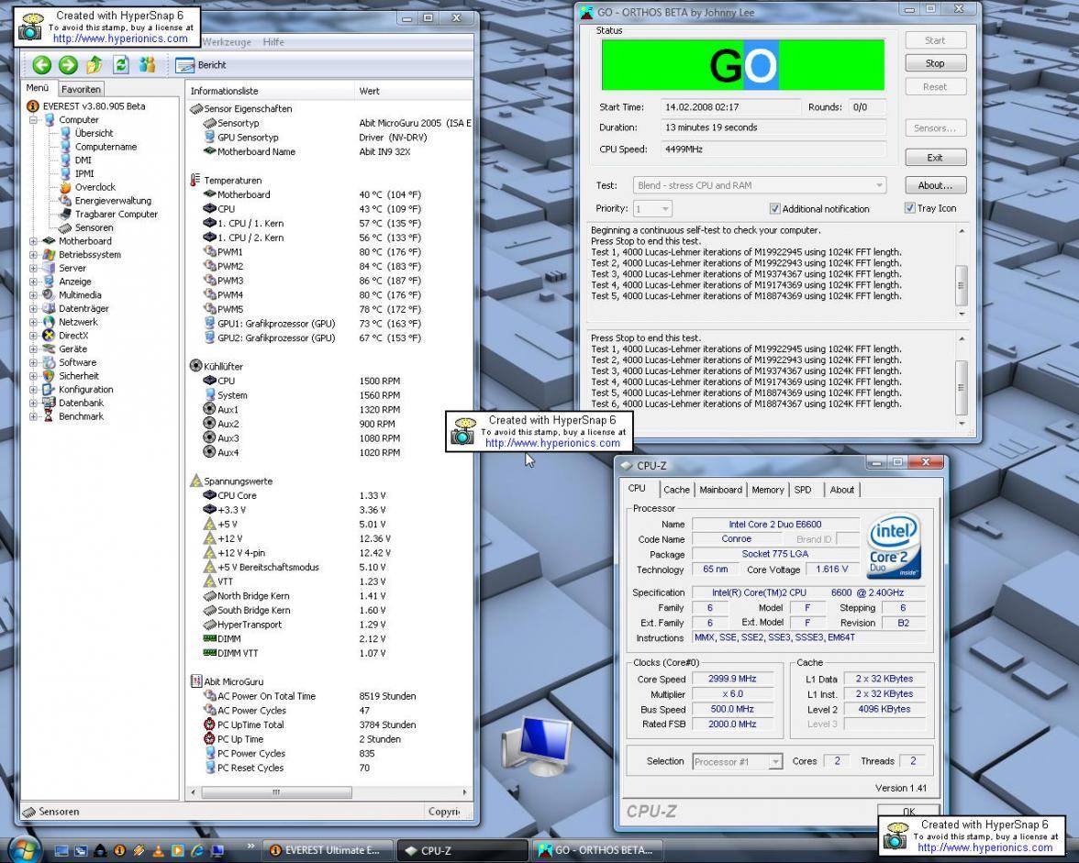Select the Sensoren tree item
1079x863 pixels.
[94, 227]
